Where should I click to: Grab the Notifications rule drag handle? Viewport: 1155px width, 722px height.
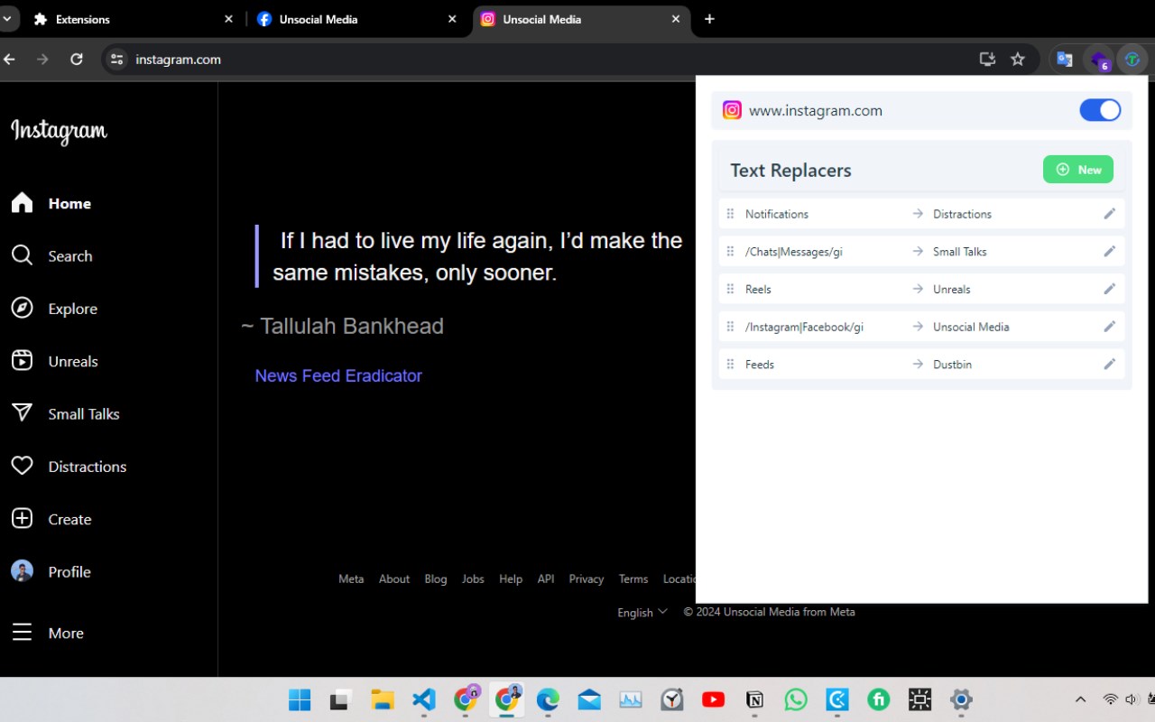[x=730, y=214]
